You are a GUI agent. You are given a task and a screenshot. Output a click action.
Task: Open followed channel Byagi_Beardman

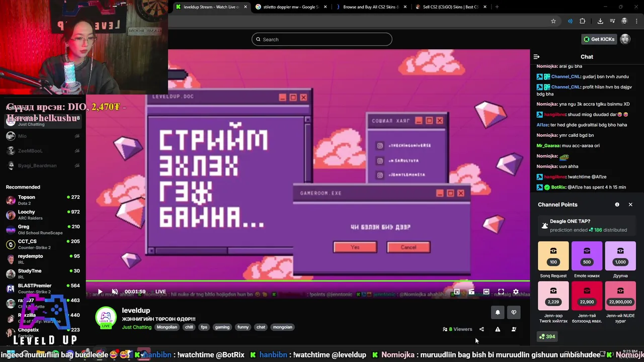pos(43,165)
